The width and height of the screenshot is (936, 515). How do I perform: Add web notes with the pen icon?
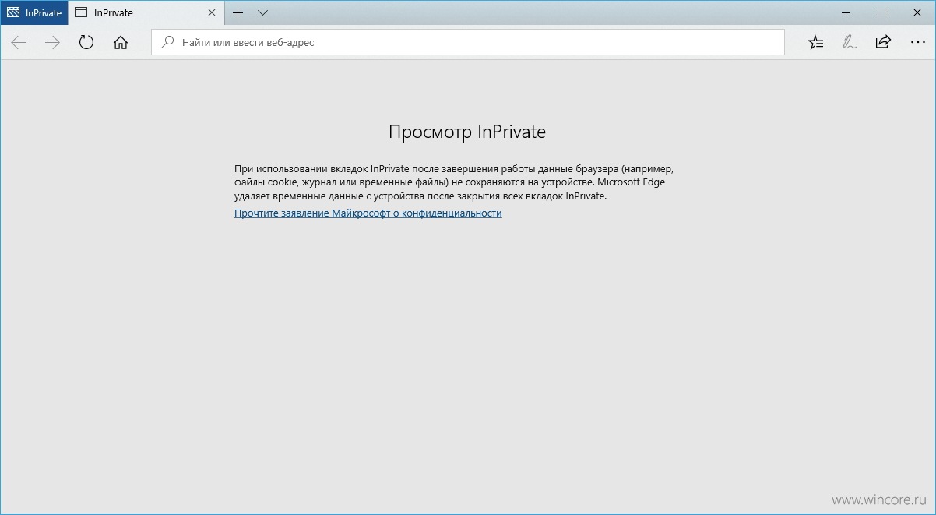(849, 43)
